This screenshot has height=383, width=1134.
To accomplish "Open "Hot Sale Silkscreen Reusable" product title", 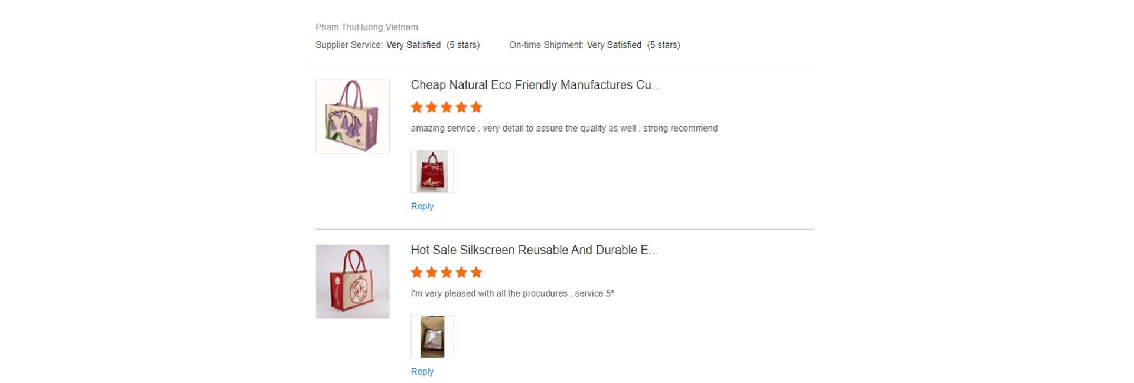I will tap(534, 250).
